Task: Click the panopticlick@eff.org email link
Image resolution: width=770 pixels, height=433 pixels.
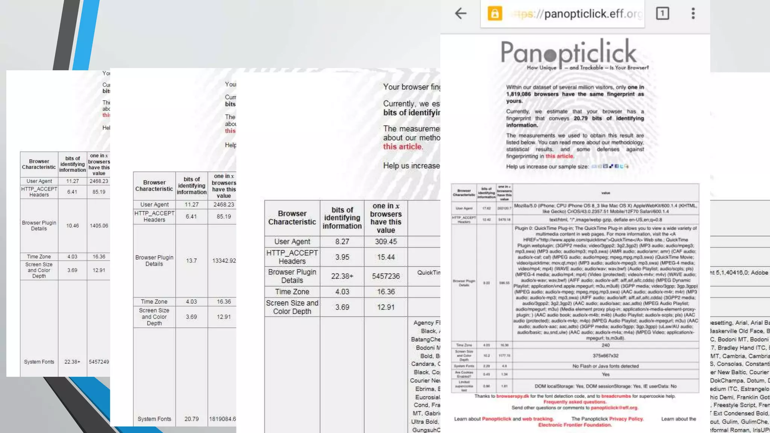Action: 614,408
